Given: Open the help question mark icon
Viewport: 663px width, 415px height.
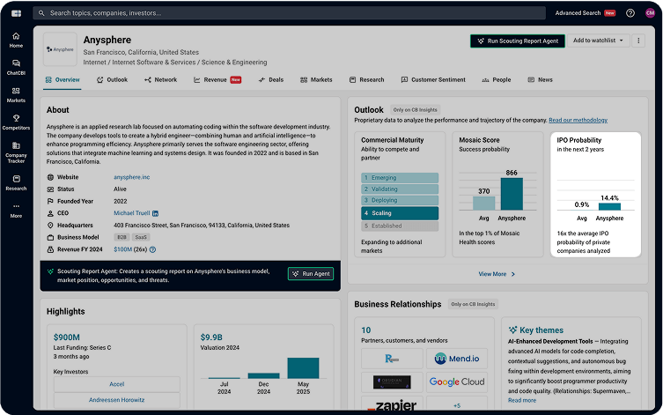Looking at the screenshot, I should point(630,13).
